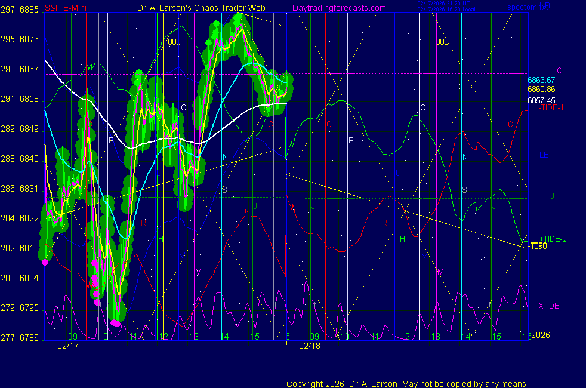The height and width of the screenshot is (388, 586).
Task: Click the 2026 year label bottom right
Action: (540, 335)
